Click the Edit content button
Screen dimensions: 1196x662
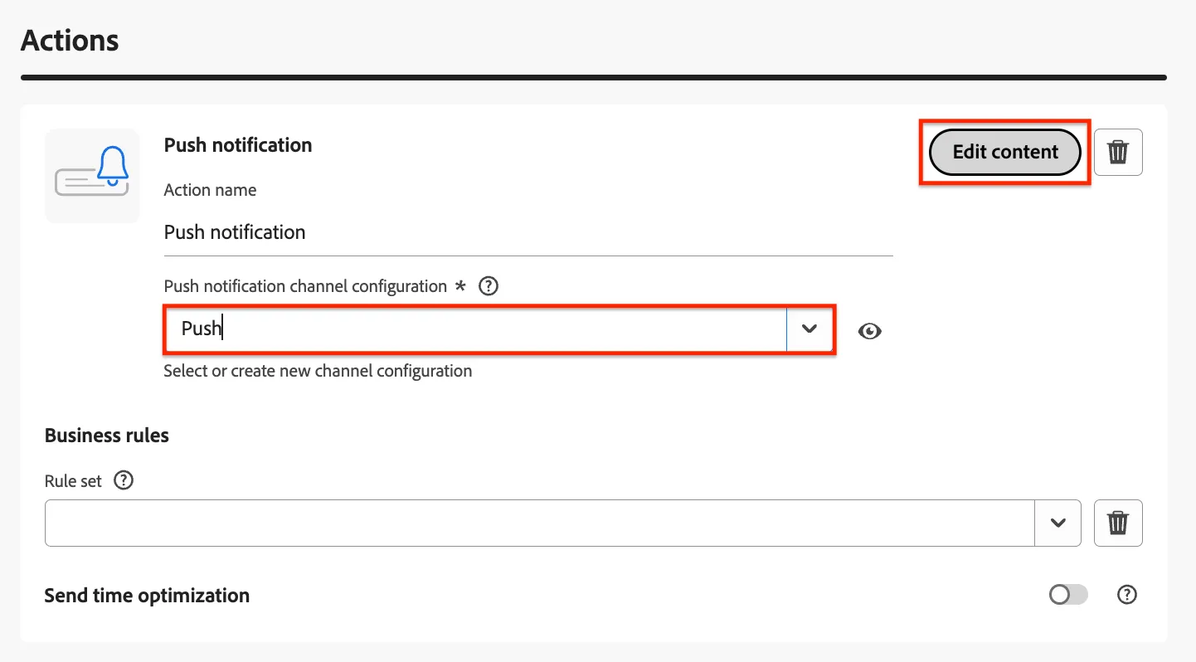click(x=1005, y=153)
